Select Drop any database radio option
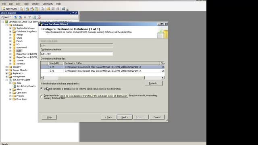The image size is (258, 145). pyautogui.click(x=41, y=97)
